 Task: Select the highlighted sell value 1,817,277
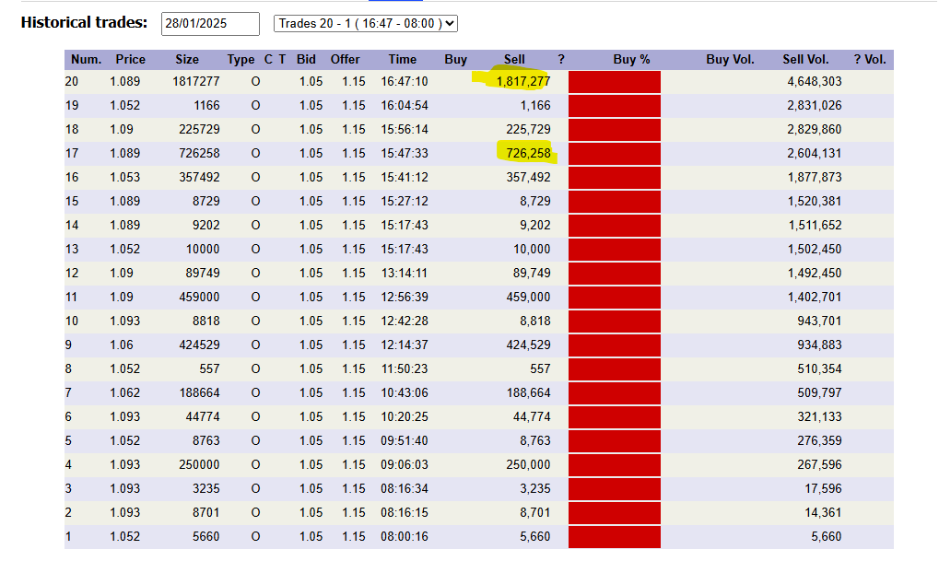coord(523,81)
